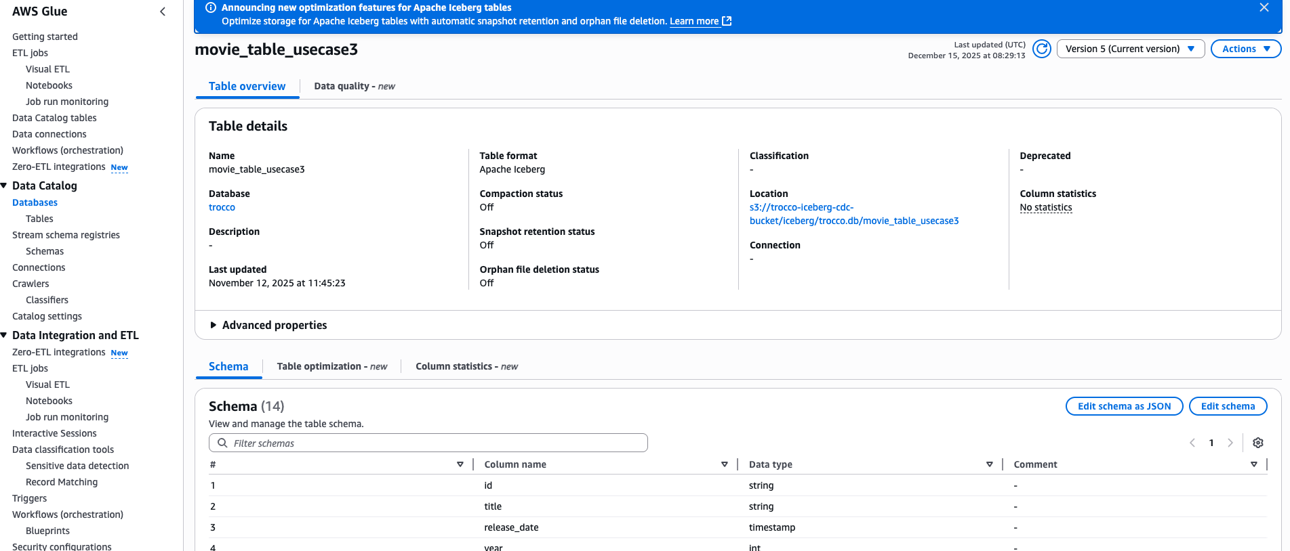Go to next schema page arrow
This screenshot has height=551, width=1290.
coord(1230,443)
